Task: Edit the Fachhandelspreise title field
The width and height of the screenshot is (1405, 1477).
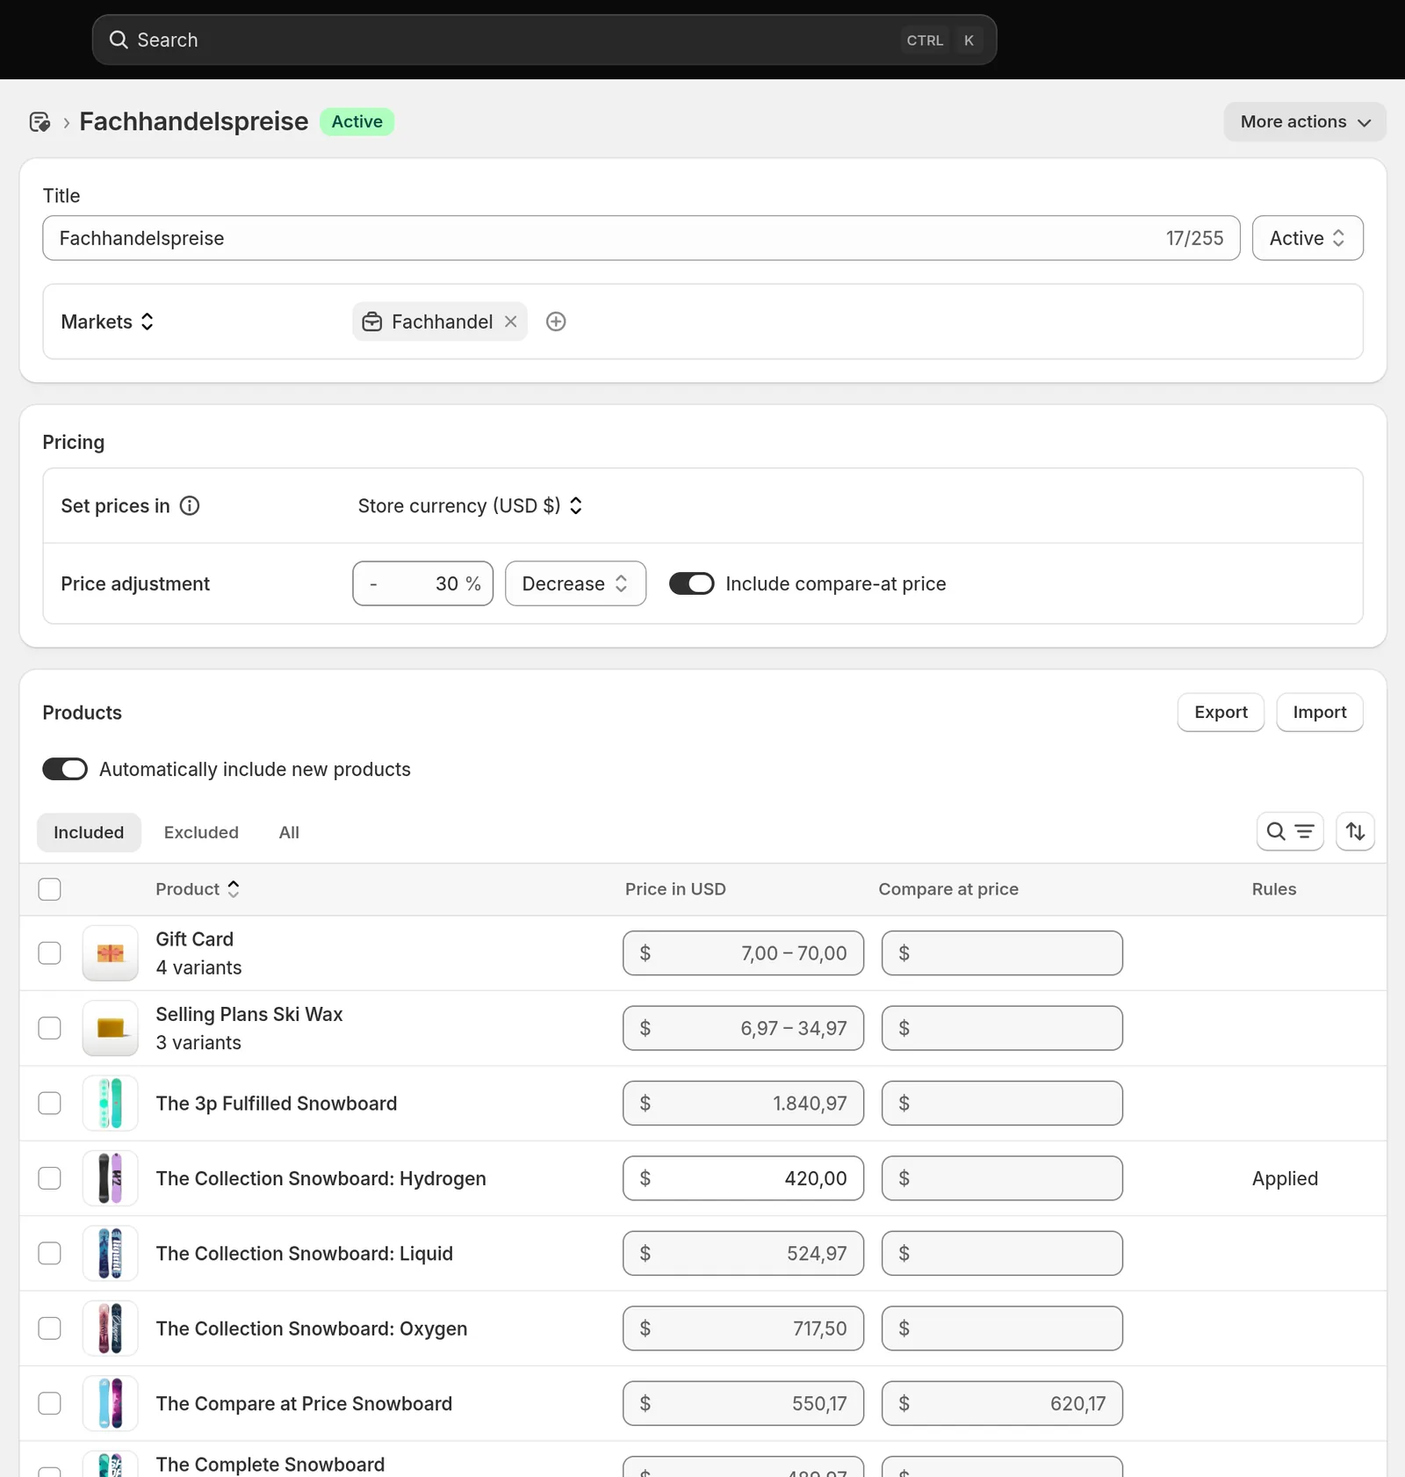Action: point(641,238)
